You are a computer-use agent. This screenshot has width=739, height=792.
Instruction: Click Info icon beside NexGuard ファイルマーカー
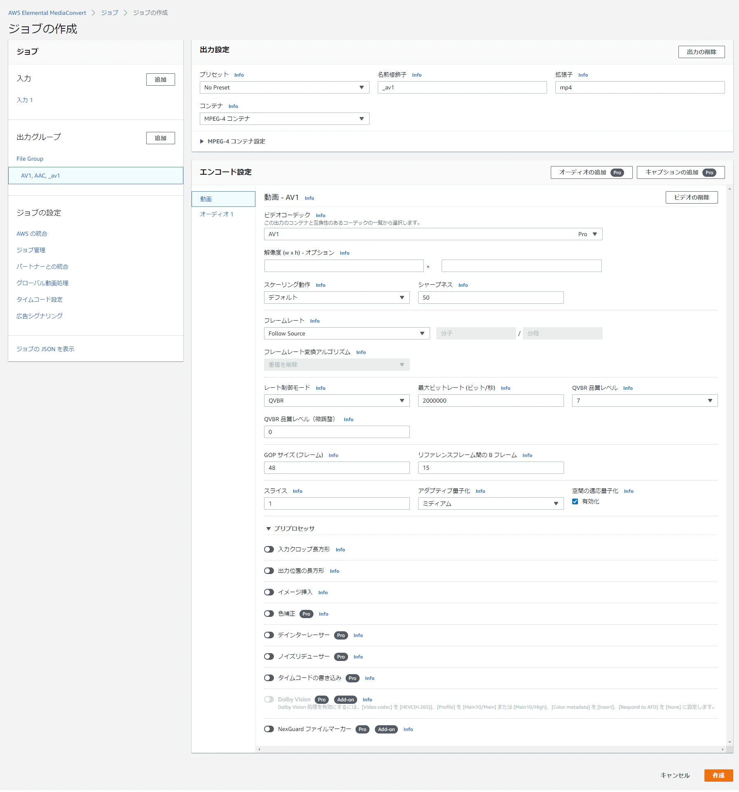[408, 729]
